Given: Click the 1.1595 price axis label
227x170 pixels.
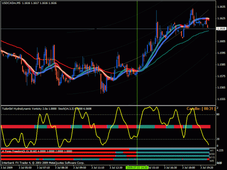Looking at the screenshot, I should [x=221, y=53].
